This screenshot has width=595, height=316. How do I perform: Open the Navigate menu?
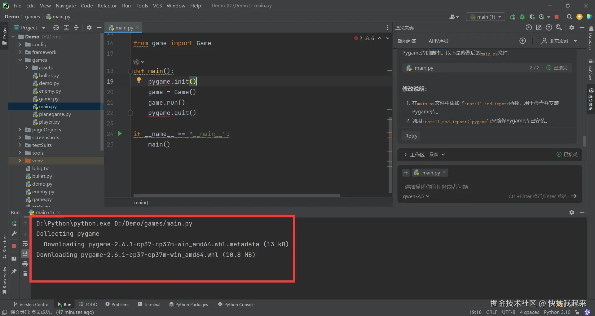pyautogui.click(x=66, y=6)
